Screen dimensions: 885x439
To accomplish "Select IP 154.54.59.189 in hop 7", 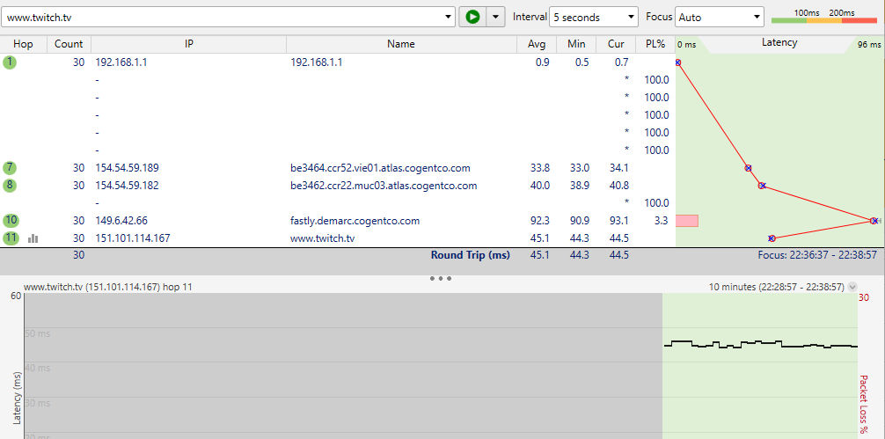I will (x=127, y=167).
